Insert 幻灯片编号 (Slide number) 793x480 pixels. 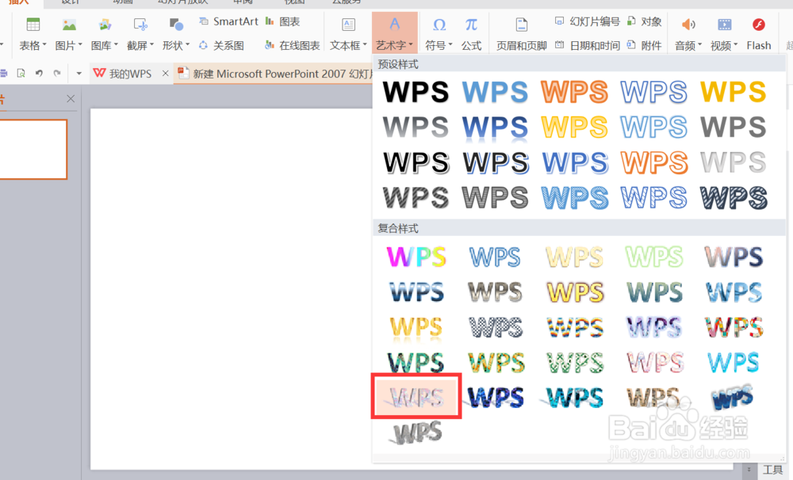[x=587, y=21]
